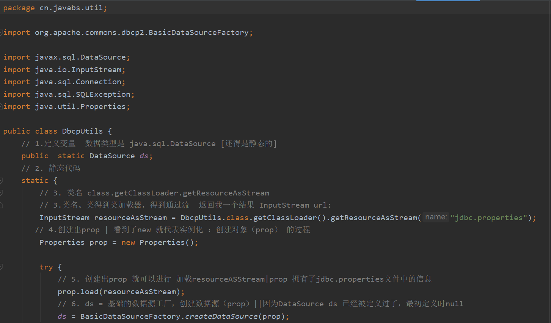Screen dimensions: 551x323
Task: Click the 'getClassLoader()' method call
Action: 290,218
